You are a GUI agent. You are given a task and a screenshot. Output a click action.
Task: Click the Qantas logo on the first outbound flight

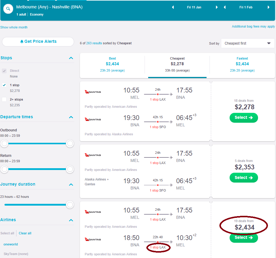[x=92, y=92]
